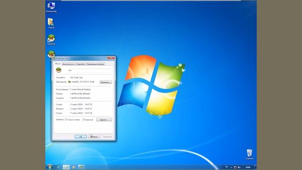
Task: Switch to the Общие tab
Action: tap(58, 64)
